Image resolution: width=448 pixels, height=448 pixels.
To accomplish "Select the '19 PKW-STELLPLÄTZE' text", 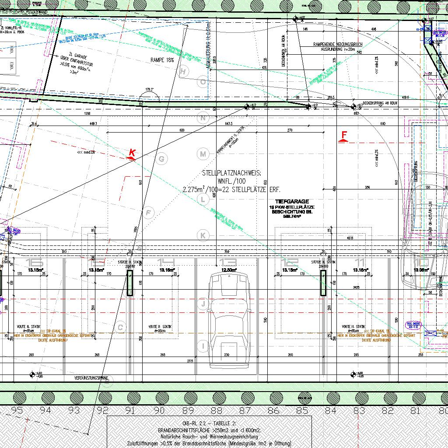I will [x=292, y=207].
